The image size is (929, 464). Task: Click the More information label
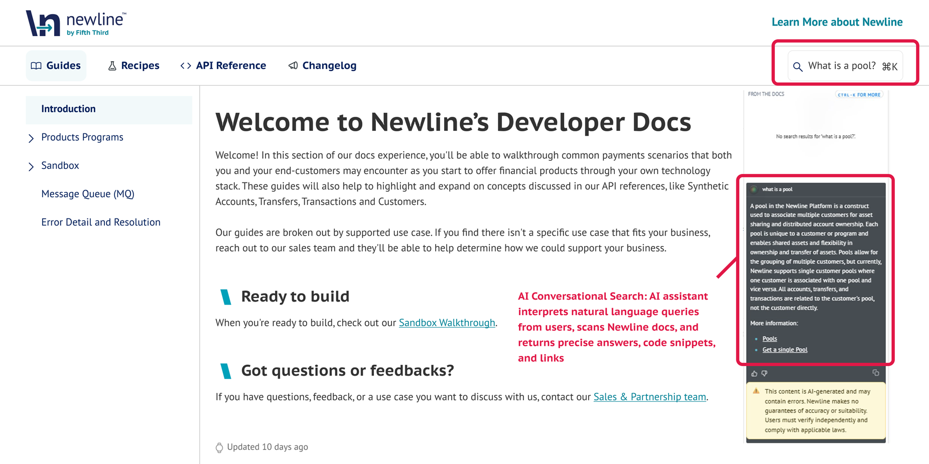tap(774, 323)
